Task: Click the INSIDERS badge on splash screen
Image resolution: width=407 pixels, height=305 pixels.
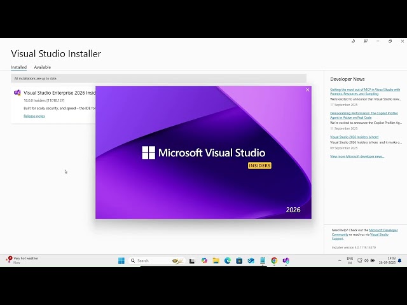Action: tap(259, 165)
